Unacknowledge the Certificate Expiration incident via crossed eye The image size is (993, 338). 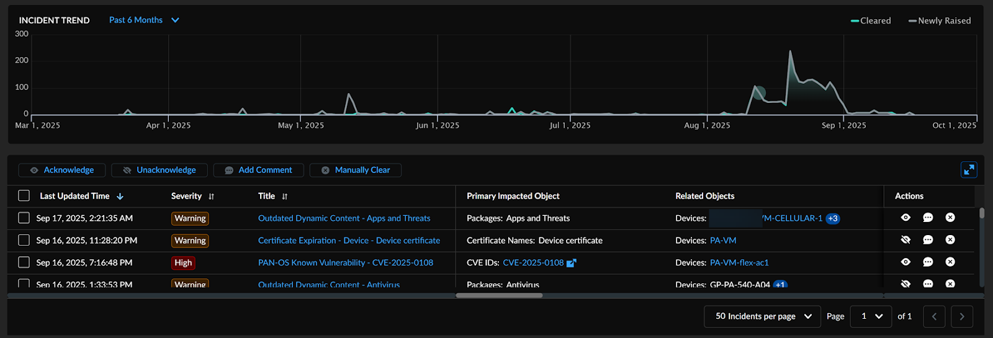tap(905, 240)
